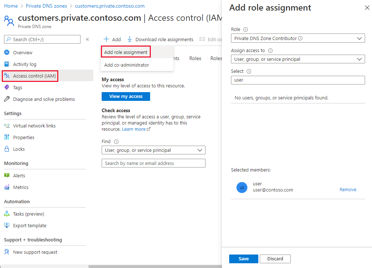Click the Export template icon
The width and height of the screenshot is (372, 268).
[x=7, y=225]
